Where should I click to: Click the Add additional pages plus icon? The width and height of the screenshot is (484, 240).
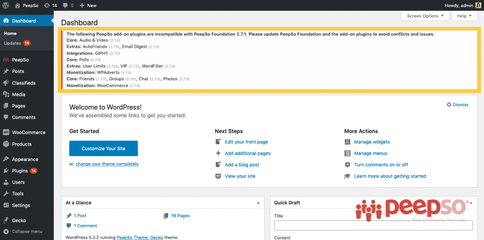[x=218, y=154]
